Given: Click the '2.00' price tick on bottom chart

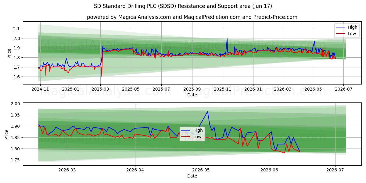Looking at the screenshot, I should tap(16, 104).
